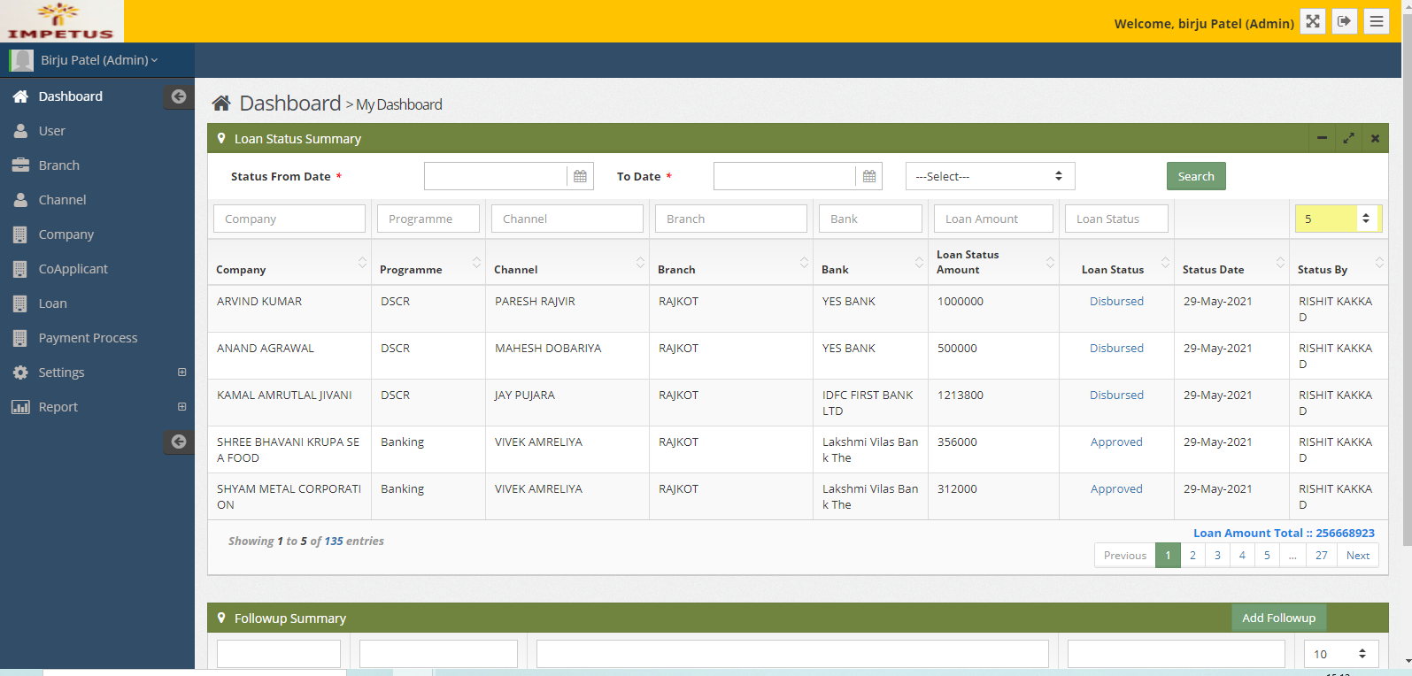Screen dimensions: 1412x676
Task: Open the ---Select--- dropdown
Action: [x=990, y=176]
